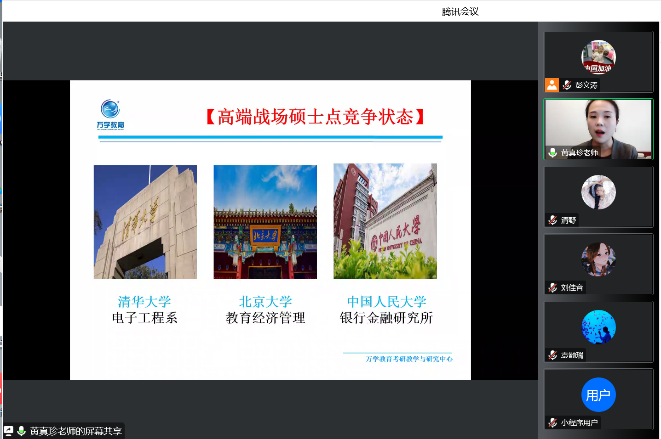This screenshot has width=661, height=439.
Task: Click 袁颢瑞's muted microphone icon
Action: [552, 355]
